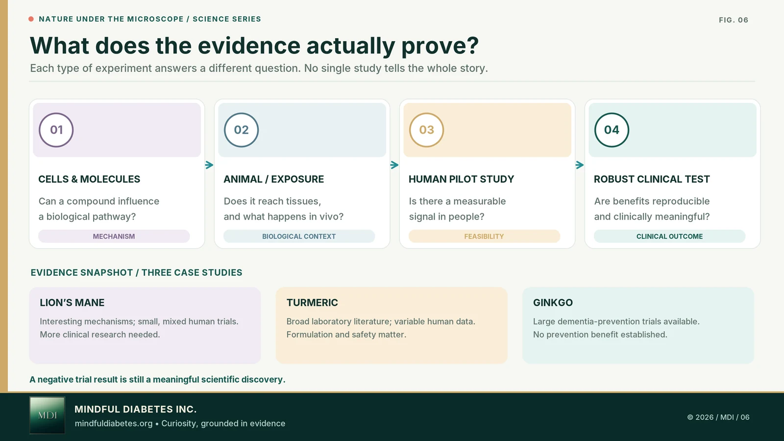
Task: Click '© 2026 / MDI / 06' footer text
Action: (x=718, y=417)
